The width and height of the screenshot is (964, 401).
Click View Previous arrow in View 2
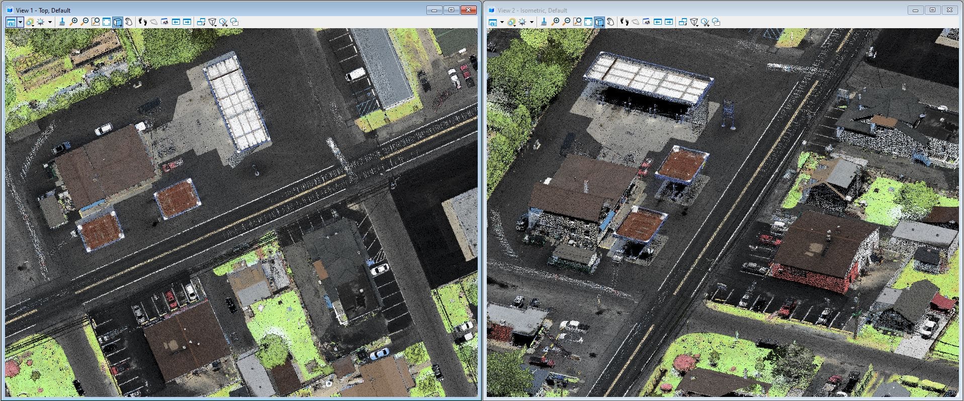pyautogui.click(x=658, y=22)
